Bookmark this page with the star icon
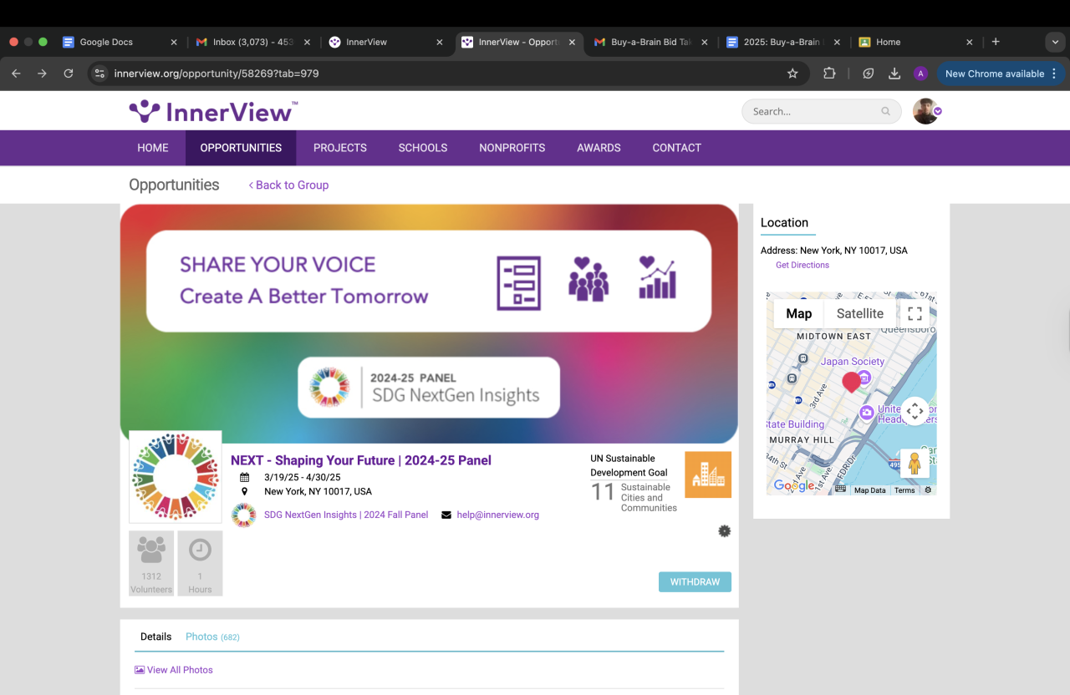Screen dimensions: 1070x695 pyautogui.click(x=792, y=74)
